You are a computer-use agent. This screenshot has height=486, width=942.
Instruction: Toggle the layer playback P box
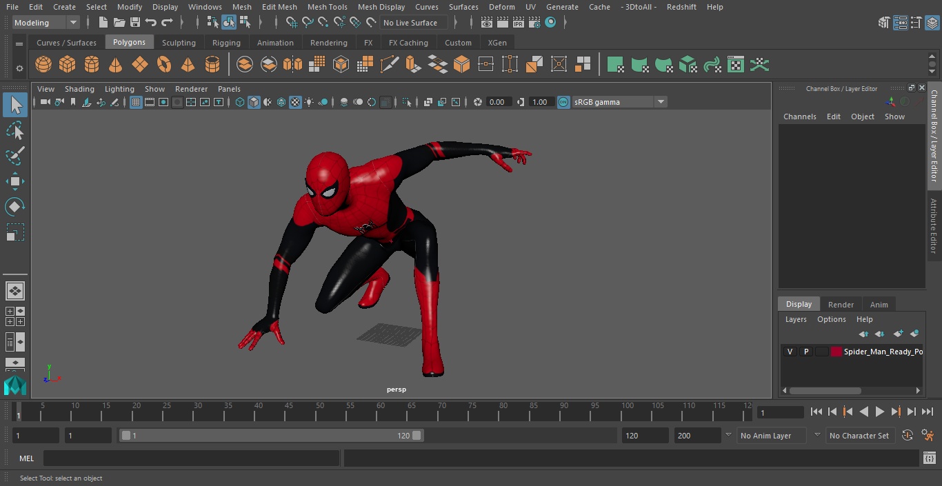[x=805, y=352]
